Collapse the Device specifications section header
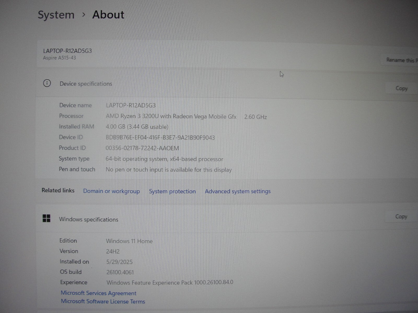 point(227,84)
